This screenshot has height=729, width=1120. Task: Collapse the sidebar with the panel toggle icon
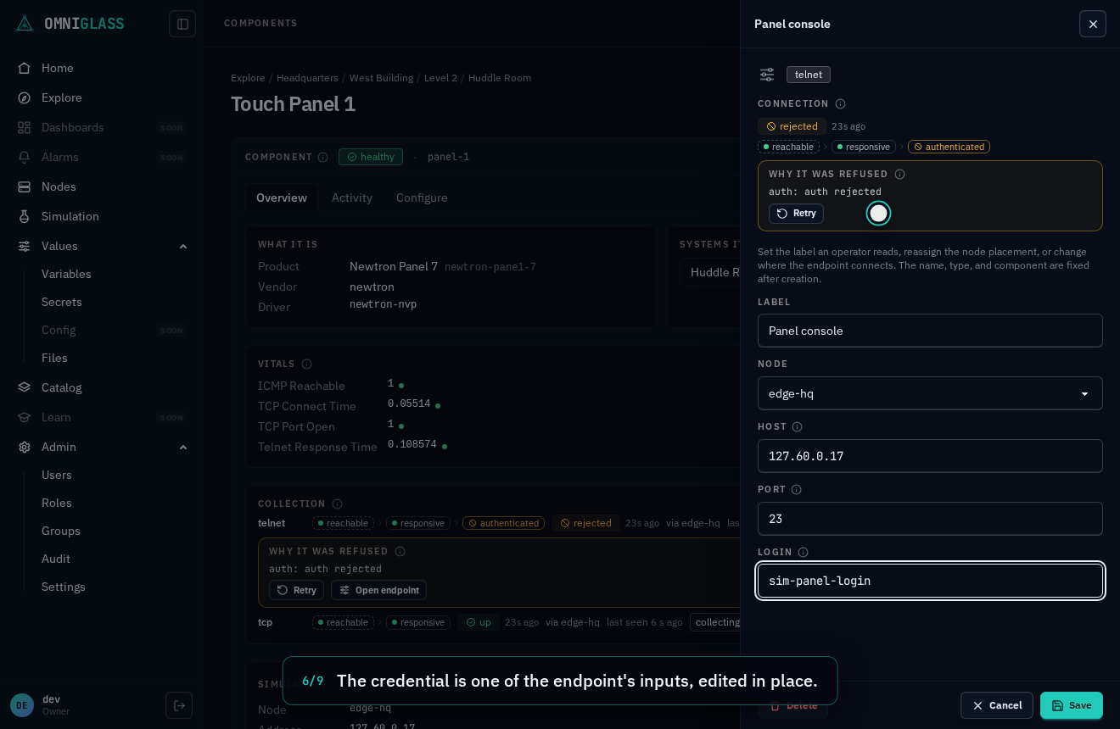click(x=182, y=24)
